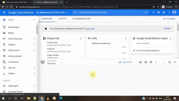Open APIs card options menu
The width and height of the screenshot is (179, 101).
tap(126, 38)
